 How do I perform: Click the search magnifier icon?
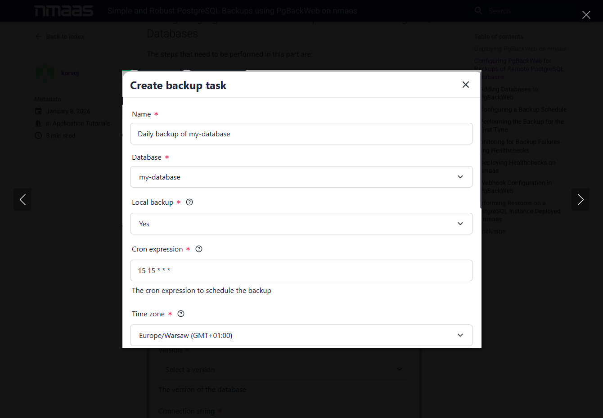478,11
